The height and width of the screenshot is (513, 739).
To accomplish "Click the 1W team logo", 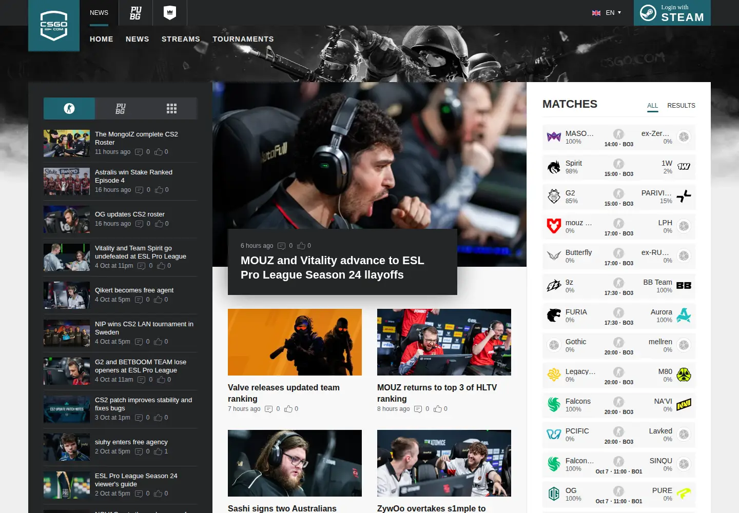I will tap(684, 167).
